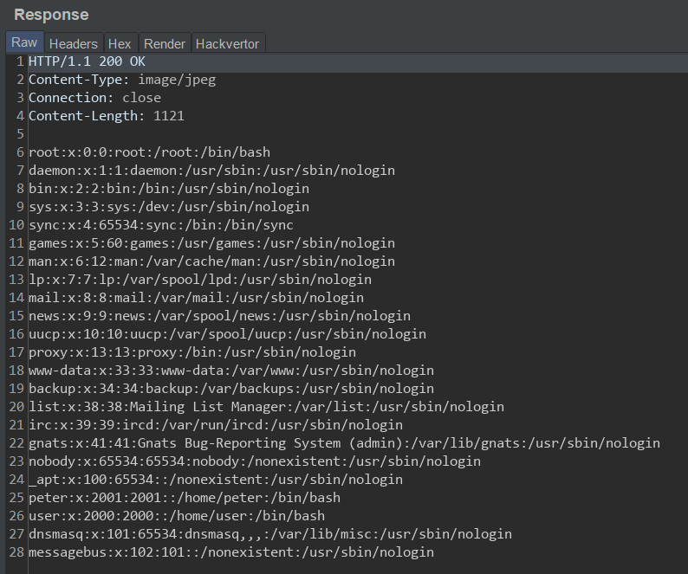This screenshot has width=688, height=574.
Task: Open the Headers tab
Action: point(74,43)
